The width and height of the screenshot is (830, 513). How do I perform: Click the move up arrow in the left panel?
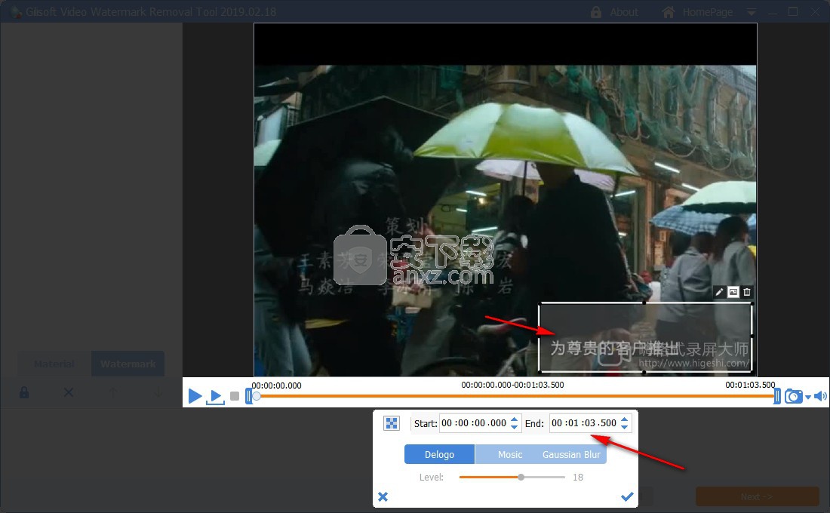[112, 392]
